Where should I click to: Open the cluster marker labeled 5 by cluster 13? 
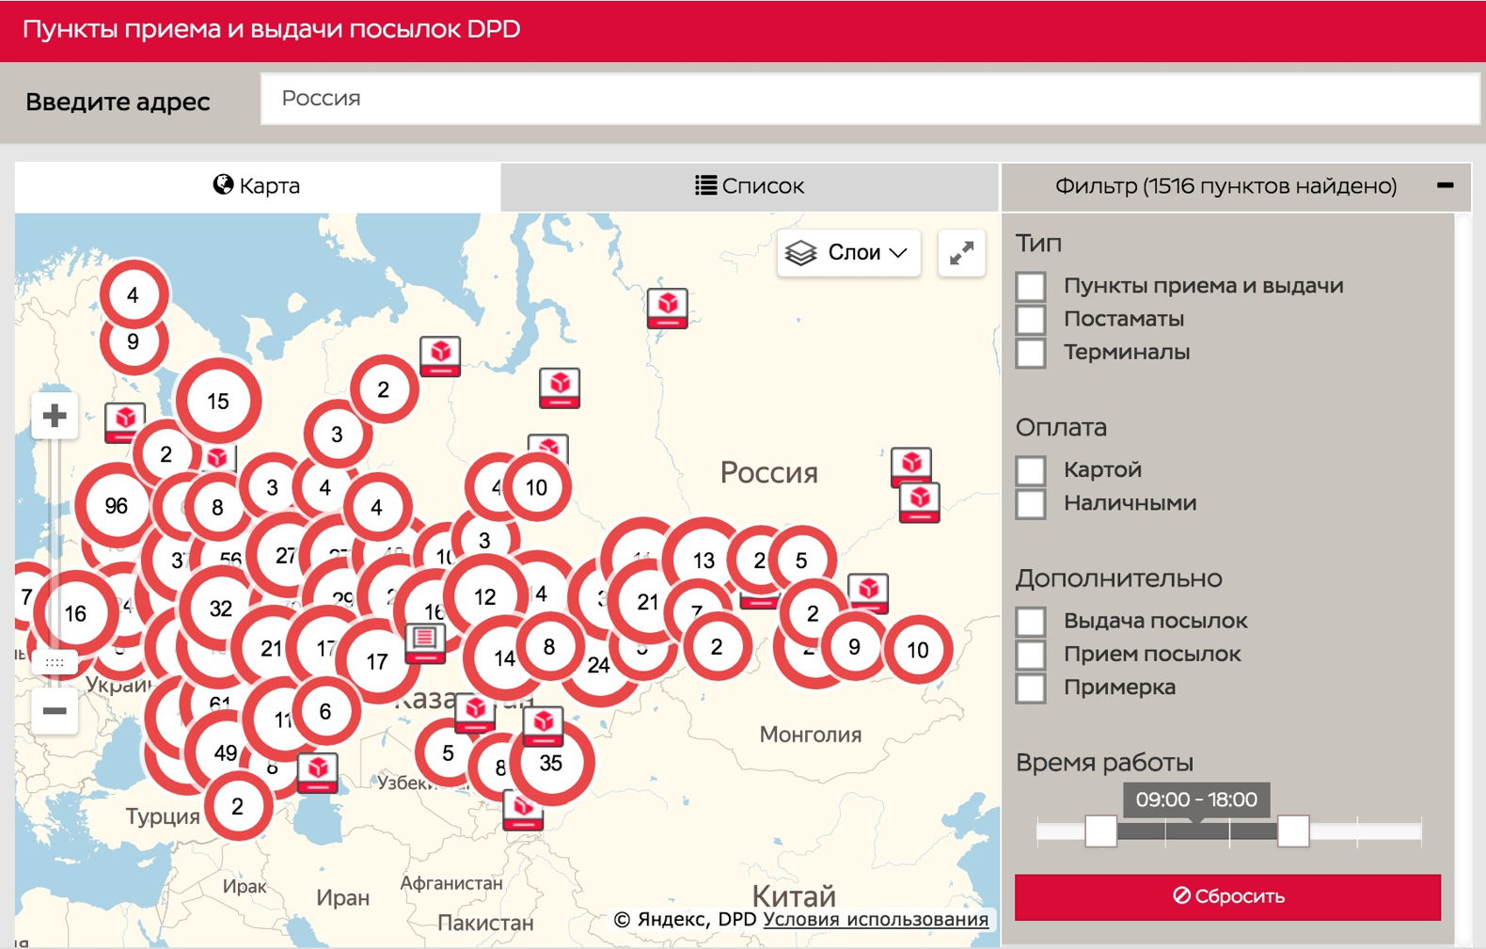click(801, 561)
